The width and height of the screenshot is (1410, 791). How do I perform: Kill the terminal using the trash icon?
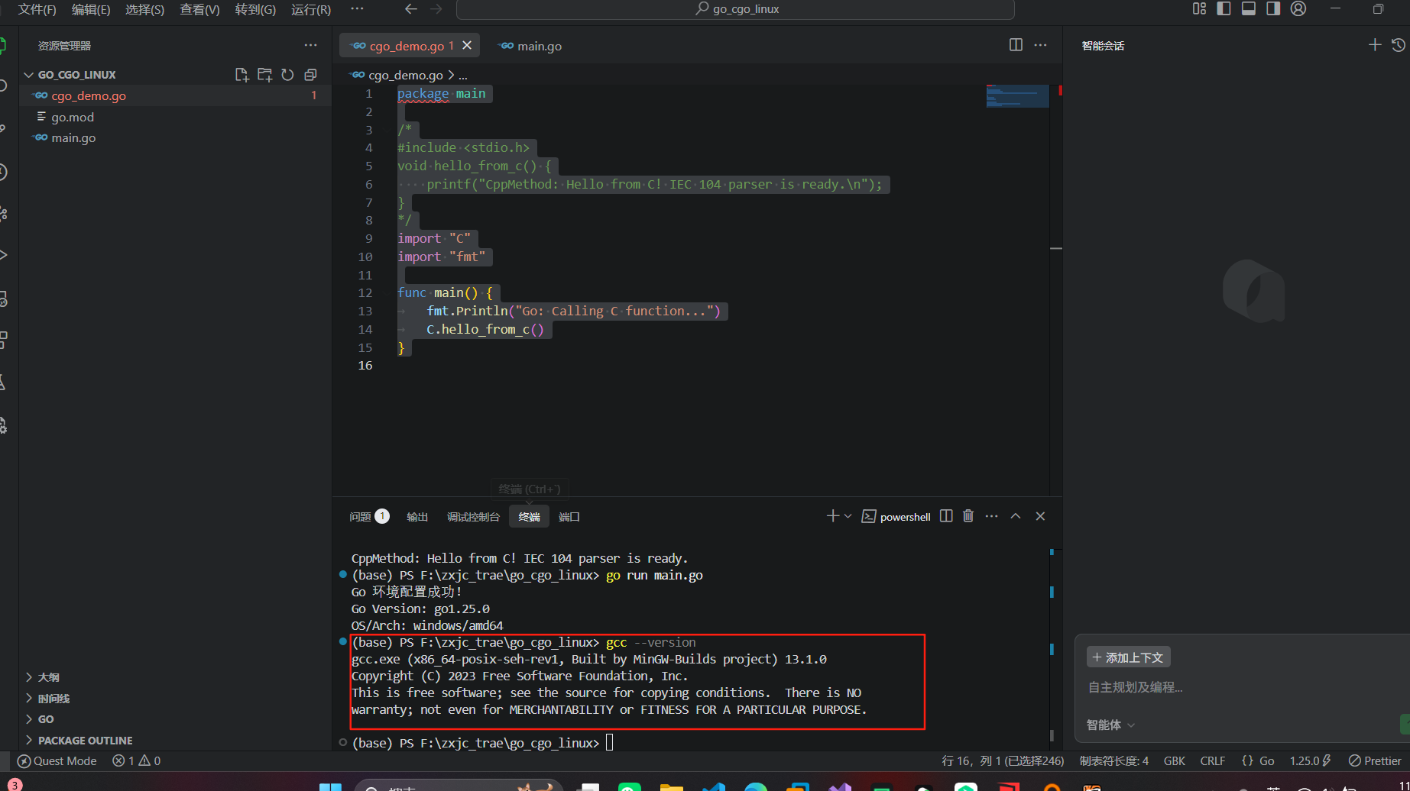coord(968,515)
